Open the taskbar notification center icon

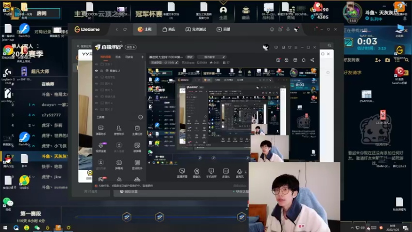pos(406,227)
